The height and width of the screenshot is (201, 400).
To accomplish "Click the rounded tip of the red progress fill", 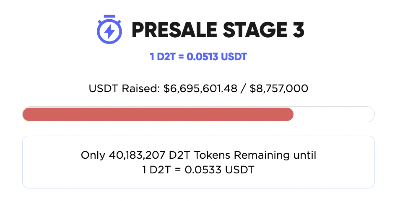I will point(290,114).
